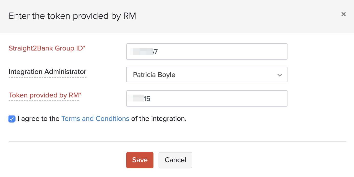Click the dialog title 'Enter the token provided by RM'
The width and height of the screenshot is (354, 177).
point(72,16)
